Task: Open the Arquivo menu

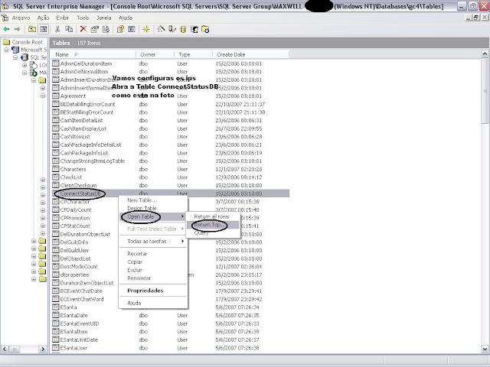Action: click(21, 18)
